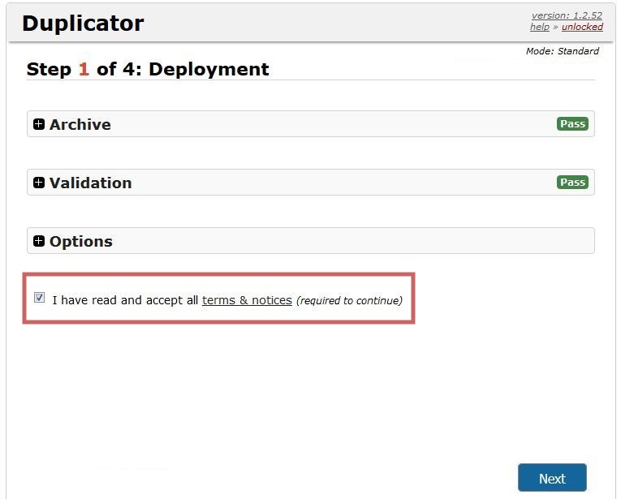Screen dimensions: 621x499
Task: Click the Archive section title
Action: pyautogui.click(x=80, y=125)
